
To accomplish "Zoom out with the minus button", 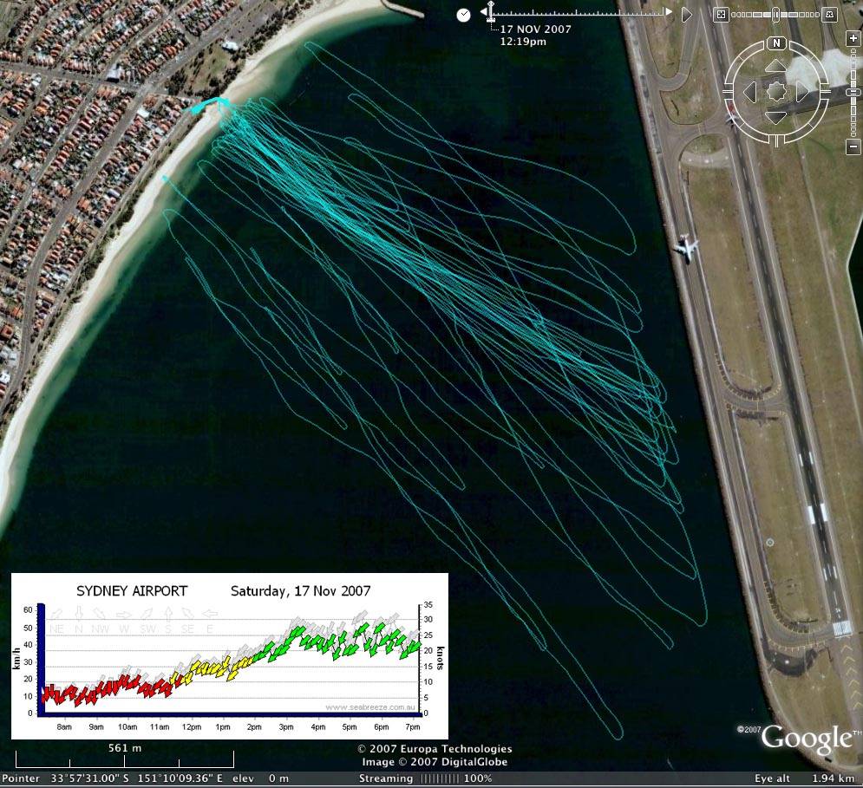I will pyautogui.click(x=853, y=148).
